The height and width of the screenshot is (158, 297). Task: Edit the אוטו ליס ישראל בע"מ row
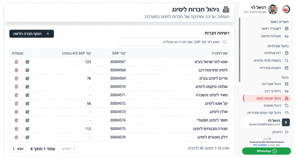pyautogui.click(x=27, y=62)
